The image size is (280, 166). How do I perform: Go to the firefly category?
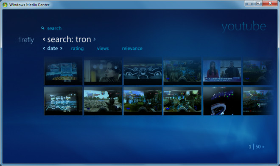[26, 40]
